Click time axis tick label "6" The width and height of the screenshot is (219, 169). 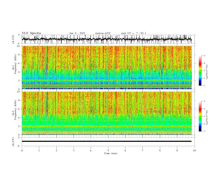click(x=125, y=150)
